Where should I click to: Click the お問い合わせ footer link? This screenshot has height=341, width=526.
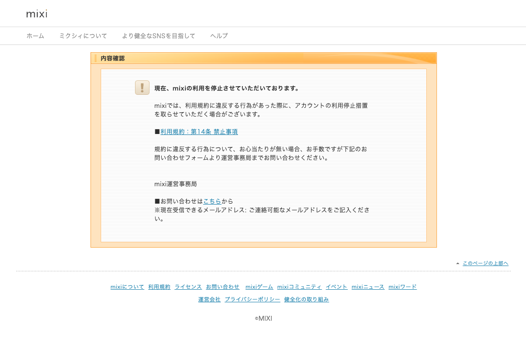point(223,287)
